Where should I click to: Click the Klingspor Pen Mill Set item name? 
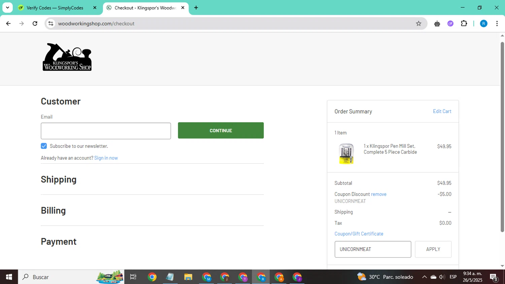pos(390,149)
